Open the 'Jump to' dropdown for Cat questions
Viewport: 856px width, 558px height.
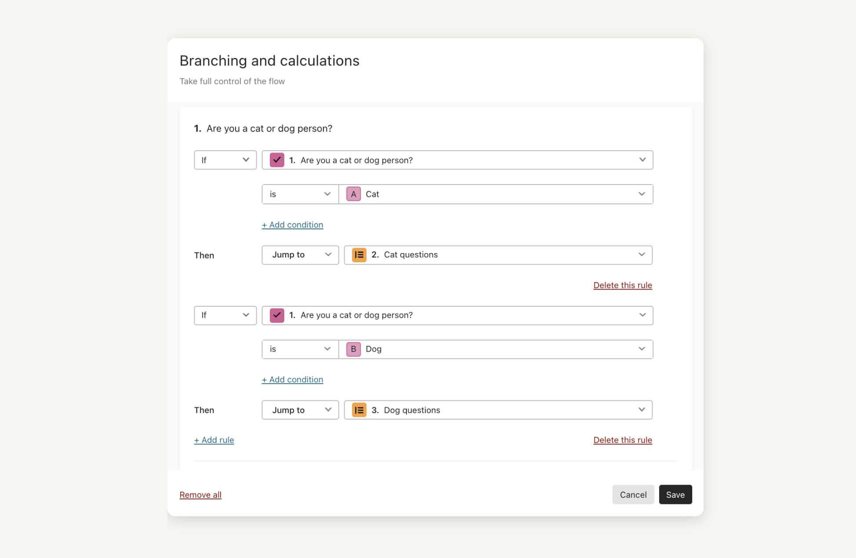pos(300,255)
